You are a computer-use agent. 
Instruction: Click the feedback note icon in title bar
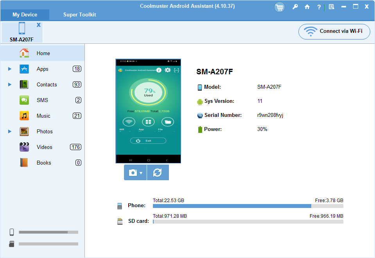pos(332,7)
